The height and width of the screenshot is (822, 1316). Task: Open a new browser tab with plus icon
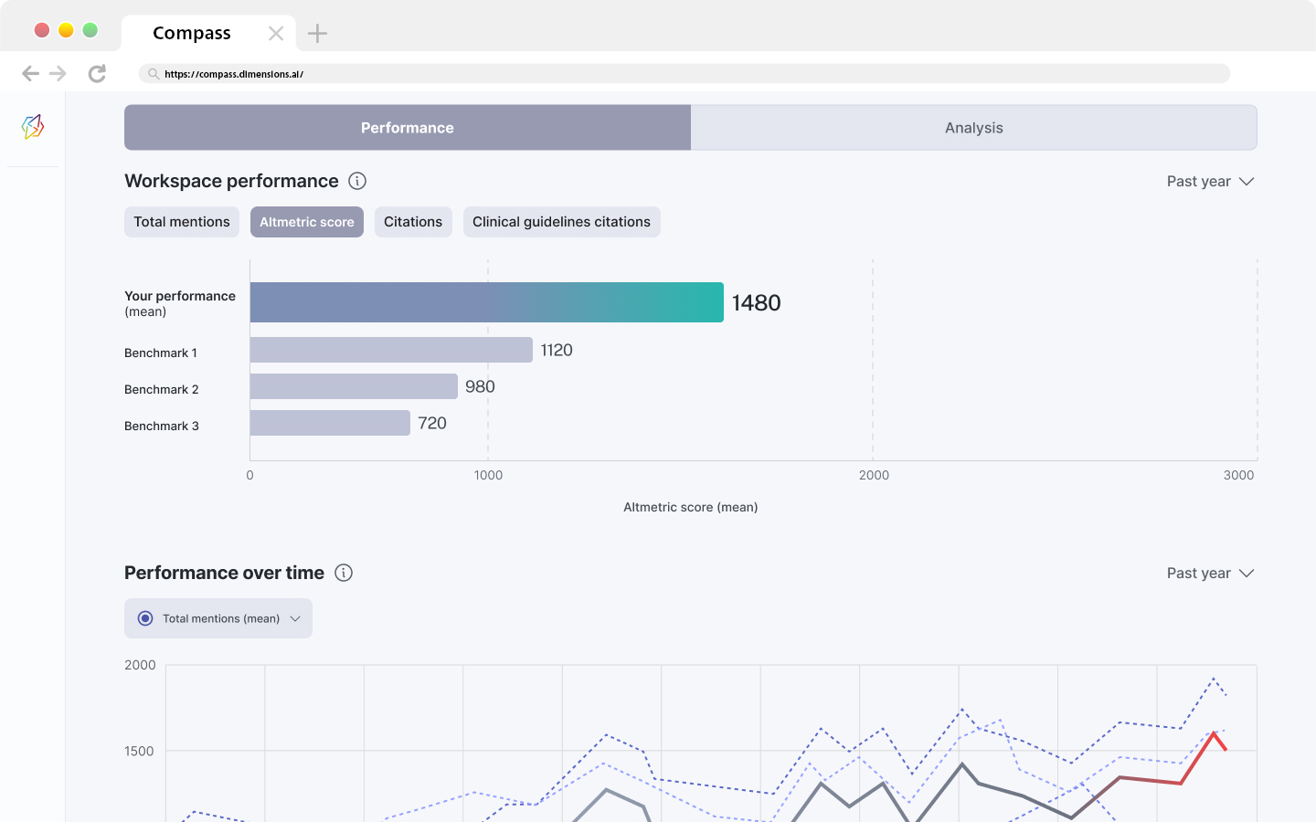pyautogui.click(x=317, y=34)
